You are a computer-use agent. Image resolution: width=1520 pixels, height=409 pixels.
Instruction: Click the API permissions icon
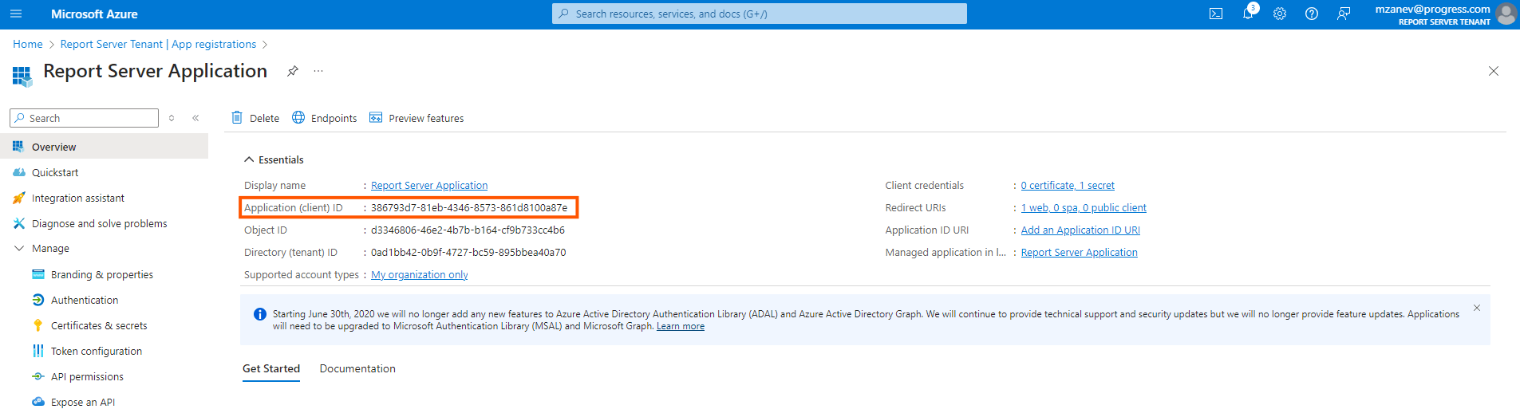point(38,376)
